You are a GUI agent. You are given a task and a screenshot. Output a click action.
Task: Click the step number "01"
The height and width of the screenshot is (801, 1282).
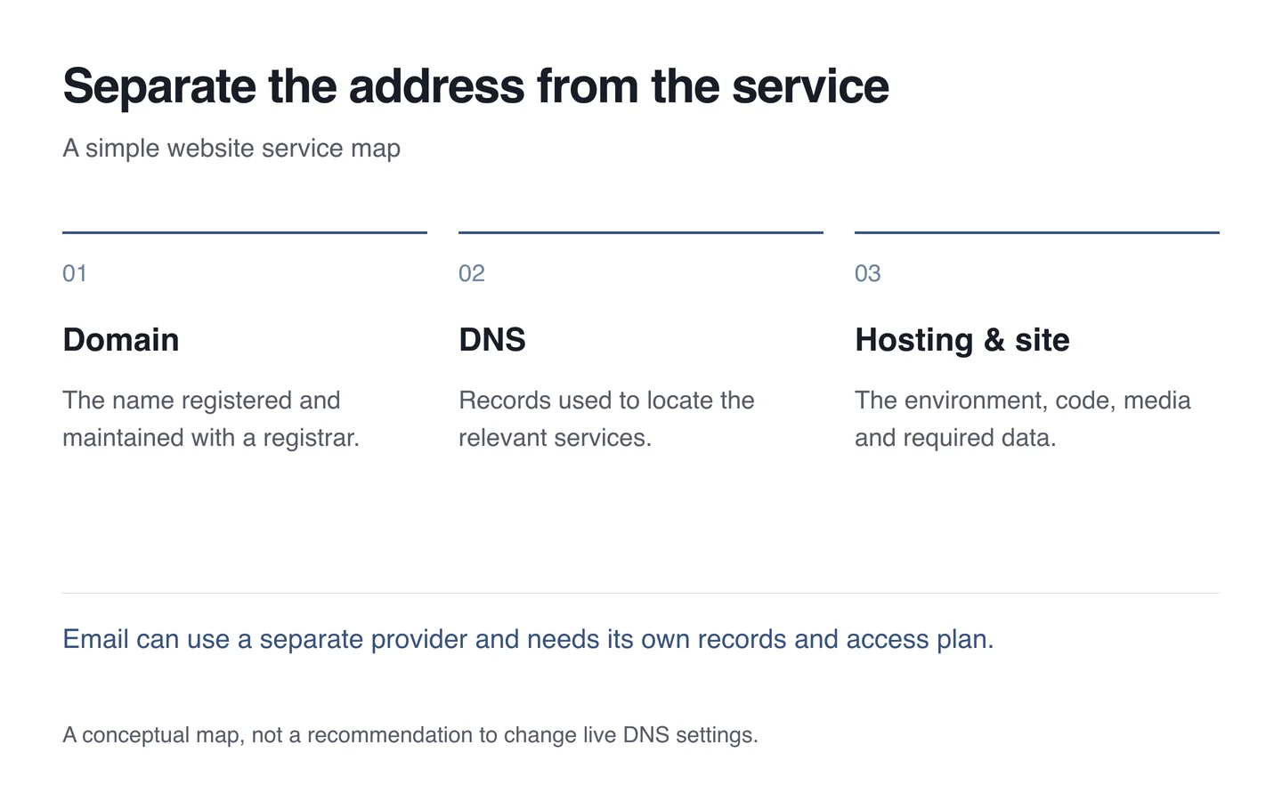tap(75, 273)
